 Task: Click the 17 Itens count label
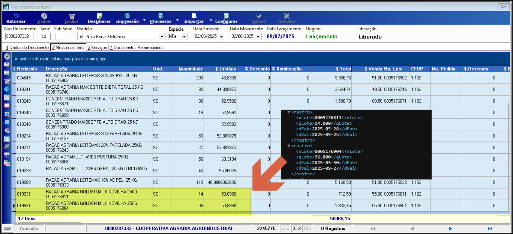[30, 219]
